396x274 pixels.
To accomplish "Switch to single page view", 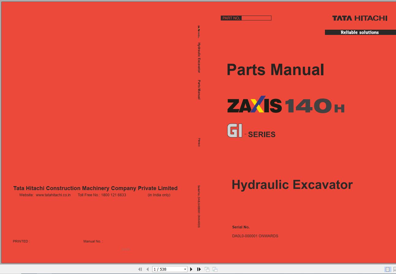I will (x=387, y=269).
